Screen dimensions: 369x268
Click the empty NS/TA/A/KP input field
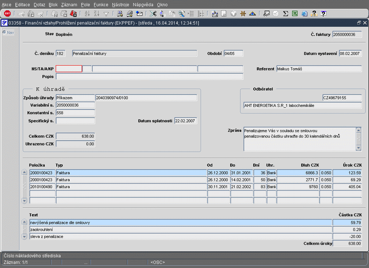click(69, 69)
